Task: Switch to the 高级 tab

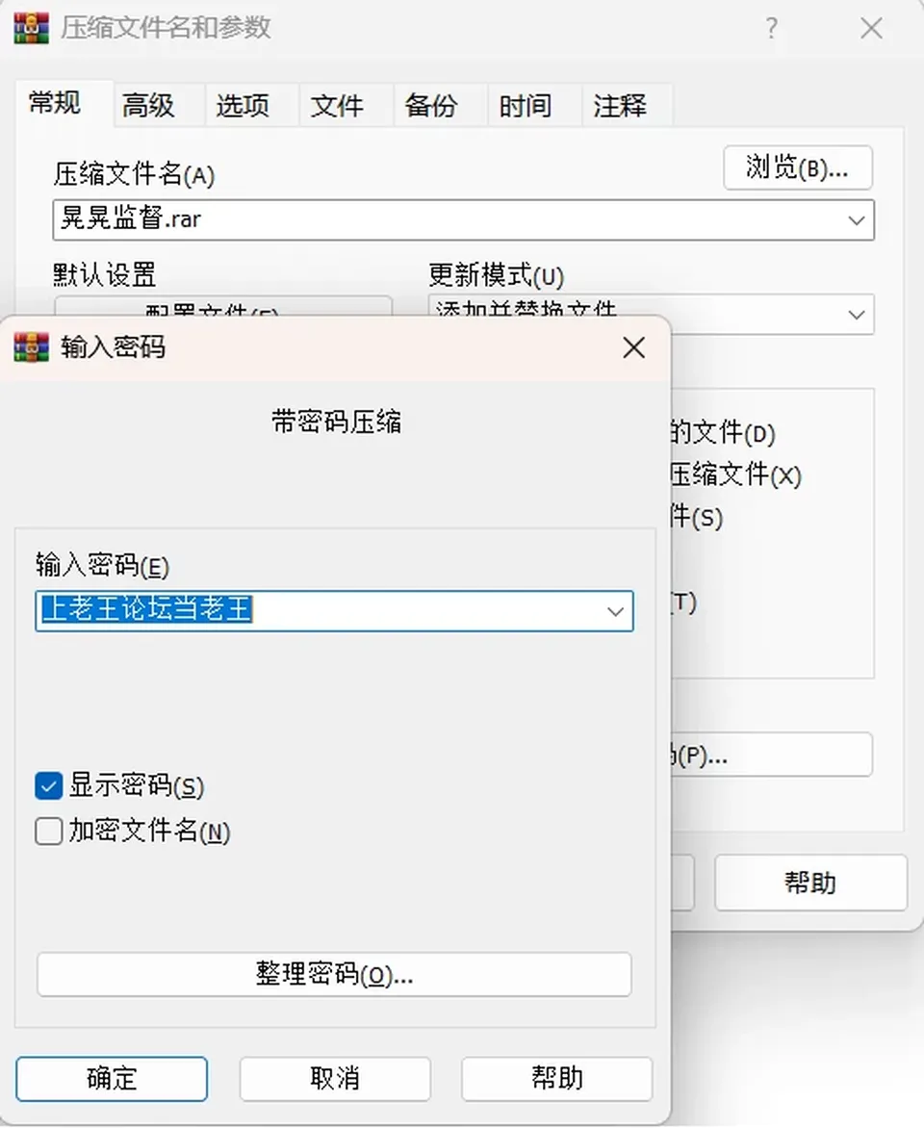Action: coord(148,106)
